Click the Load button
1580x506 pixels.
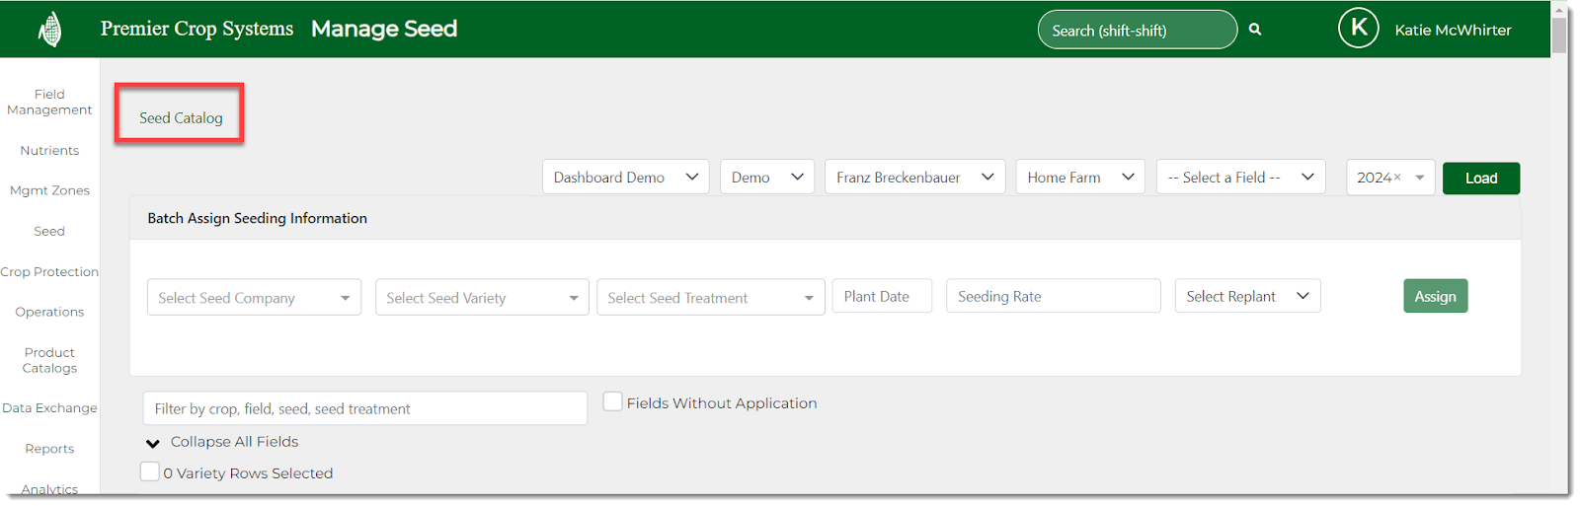click(x=1480, y=178)
